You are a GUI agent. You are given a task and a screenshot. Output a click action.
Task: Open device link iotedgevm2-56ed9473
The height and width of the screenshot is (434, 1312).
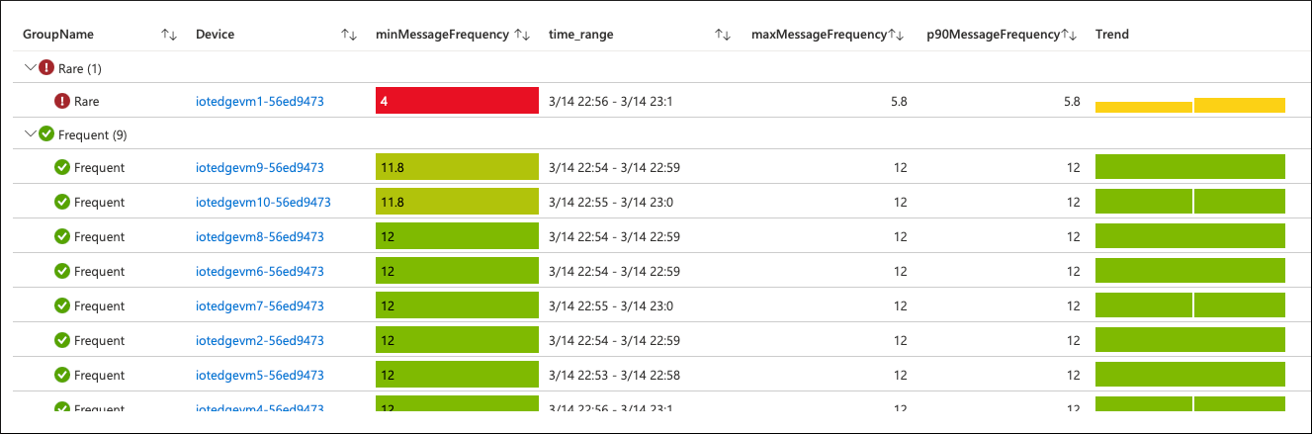point(260,341)
